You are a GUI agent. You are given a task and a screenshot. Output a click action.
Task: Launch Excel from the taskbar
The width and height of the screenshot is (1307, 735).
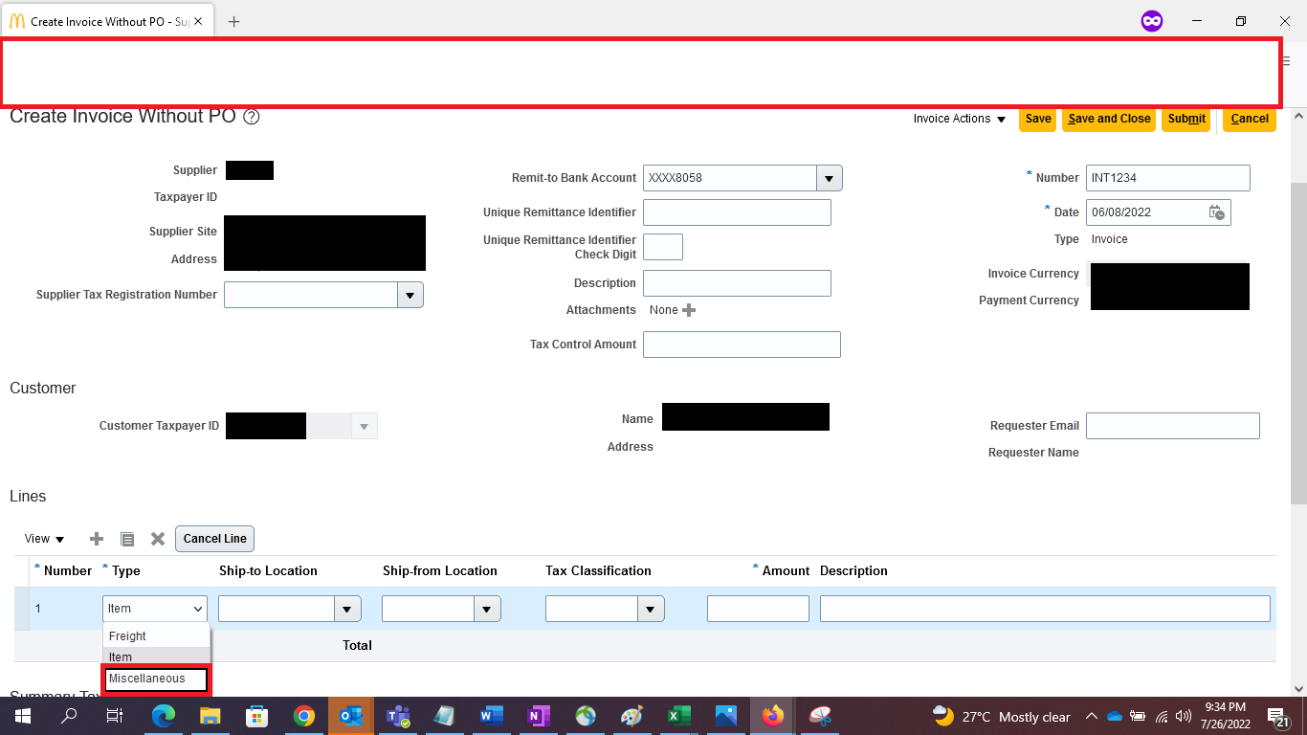pos(678,716)
